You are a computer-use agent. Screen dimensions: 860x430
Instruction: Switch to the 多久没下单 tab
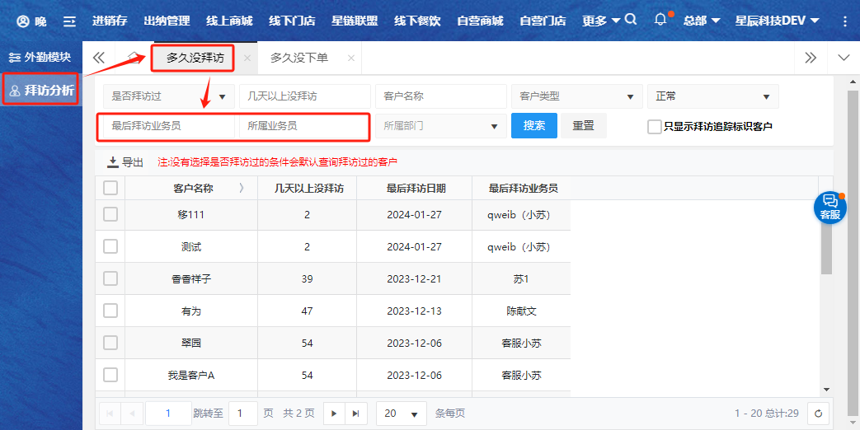tap(299, 58)
